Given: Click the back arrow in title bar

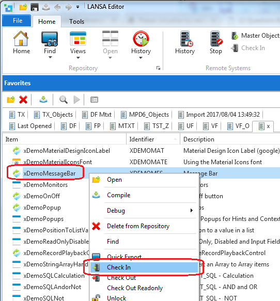Looking at the screenshot, I should pos(57,7).
